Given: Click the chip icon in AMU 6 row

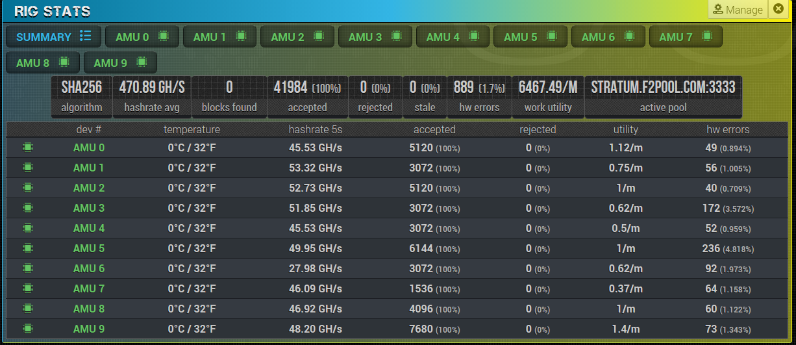Looking at the screenshot, I should (28, 268).
